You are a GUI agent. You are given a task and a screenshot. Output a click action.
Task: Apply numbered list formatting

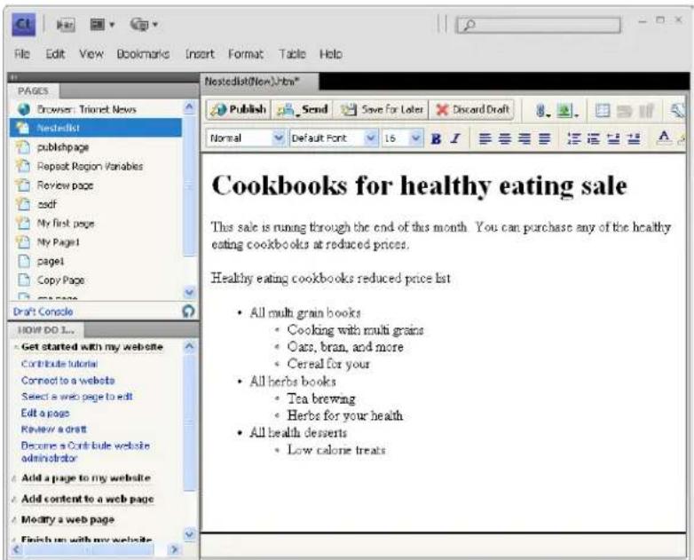pos(574,138)
